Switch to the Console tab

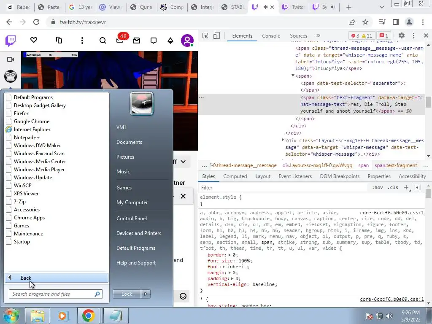[x=271, y=35]
